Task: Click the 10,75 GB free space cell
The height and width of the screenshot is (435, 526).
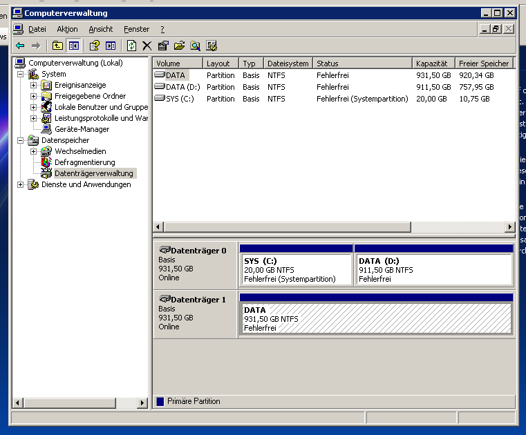Action: point(474,99)
